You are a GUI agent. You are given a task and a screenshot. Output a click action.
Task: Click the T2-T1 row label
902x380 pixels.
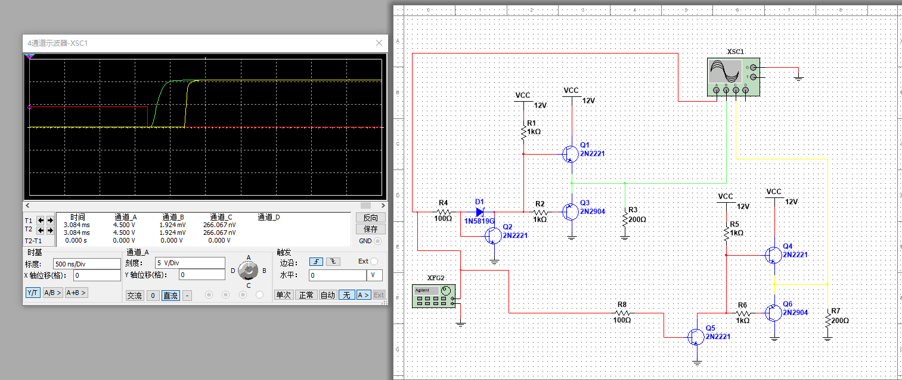[32, 240]
